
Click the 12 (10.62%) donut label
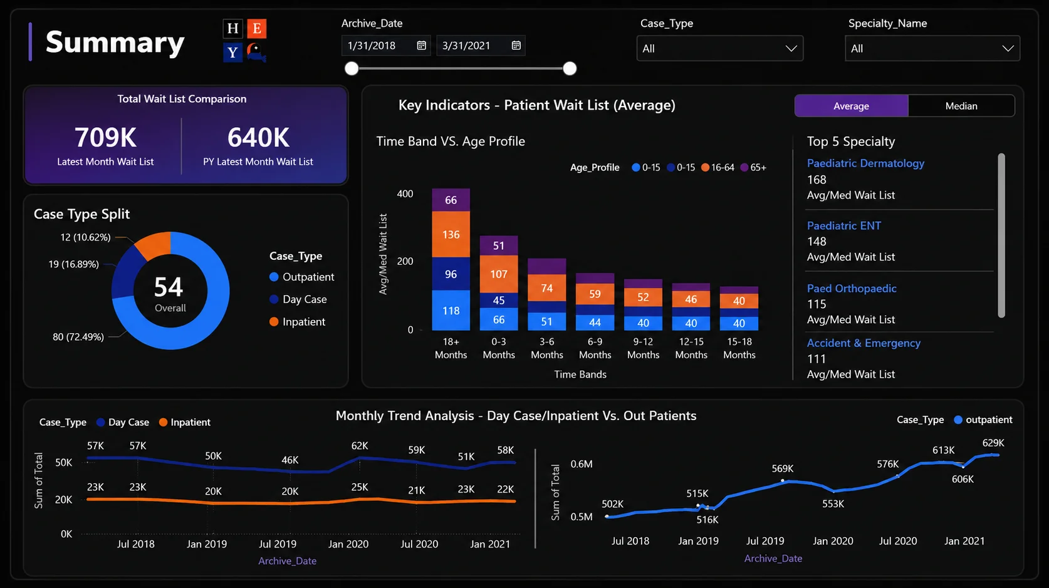tap(85, 237)
